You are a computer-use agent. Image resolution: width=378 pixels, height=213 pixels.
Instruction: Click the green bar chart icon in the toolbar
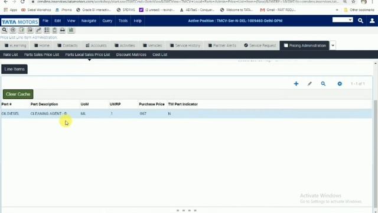click(71, 30)
